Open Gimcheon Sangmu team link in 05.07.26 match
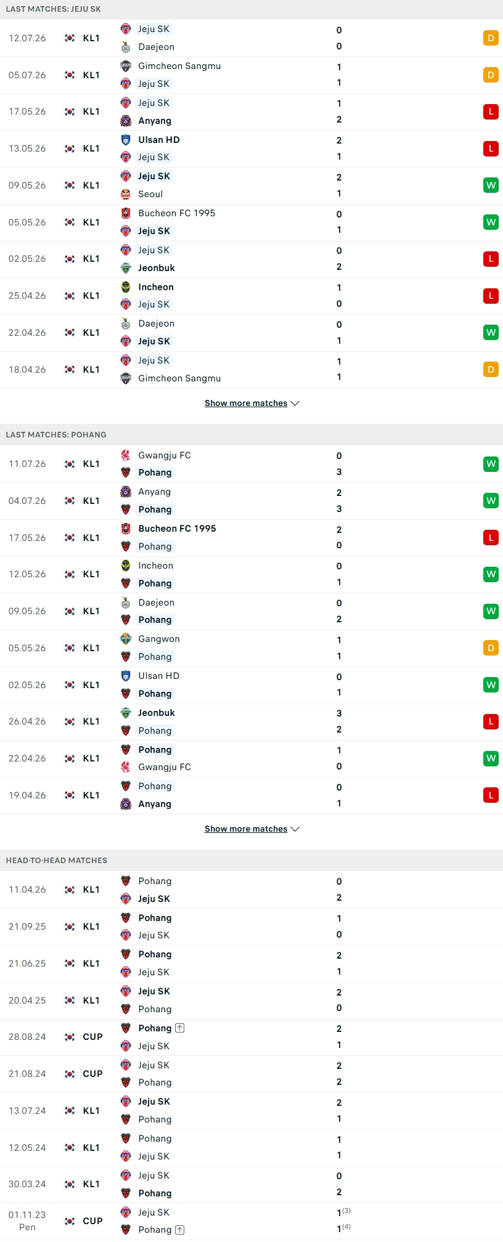Image resolution: width=503 pixels, height=1242 pixels. click(179, 66)
